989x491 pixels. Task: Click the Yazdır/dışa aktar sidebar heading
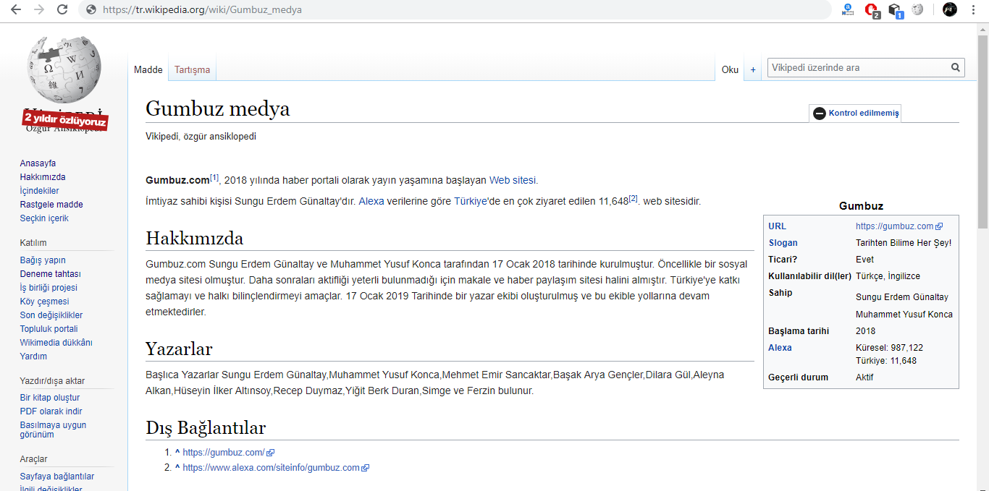pos(52,381)
